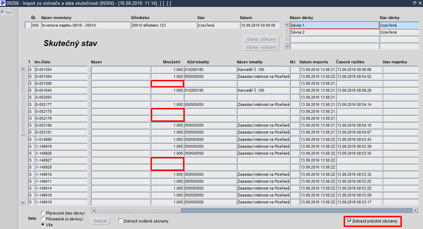This screenshot has height=229, width=423.
Task: Click inventory number 0-052179 field
Action: [61, 118]
